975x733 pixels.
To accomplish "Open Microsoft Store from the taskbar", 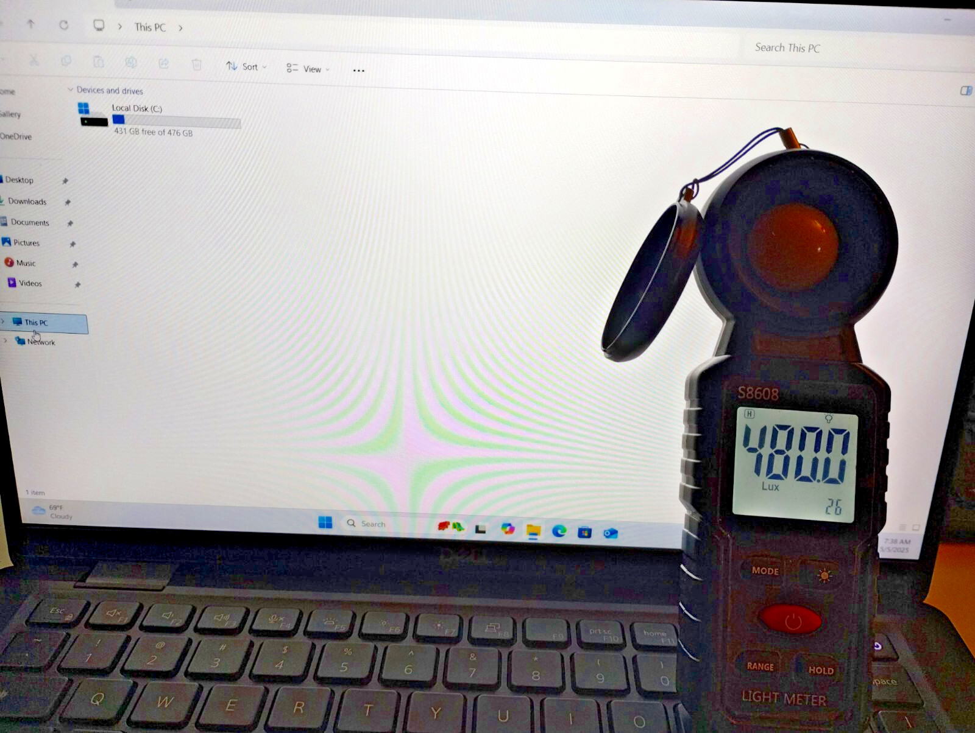I will (x=584, y=533).
